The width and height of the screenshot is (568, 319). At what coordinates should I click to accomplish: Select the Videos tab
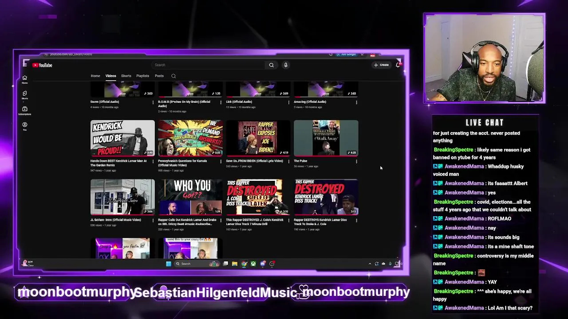(x=110, y=76)
